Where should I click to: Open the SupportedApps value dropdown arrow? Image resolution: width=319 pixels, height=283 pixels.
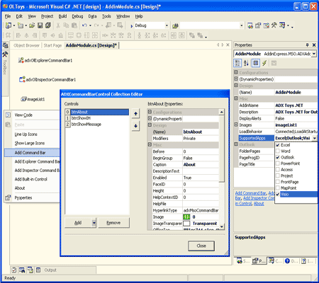coord(315,138)
